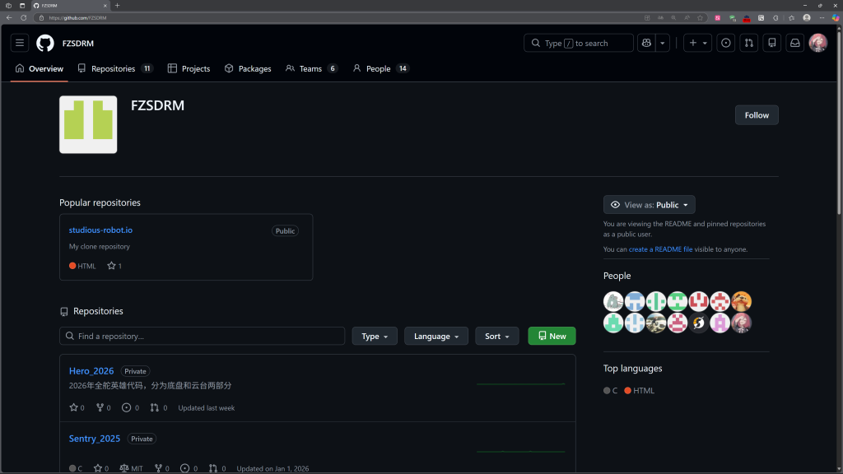The height and width of the screenshot is (474, 843).
Task: Click the Hero_2026 star count icon
Action: click(73, 408)
